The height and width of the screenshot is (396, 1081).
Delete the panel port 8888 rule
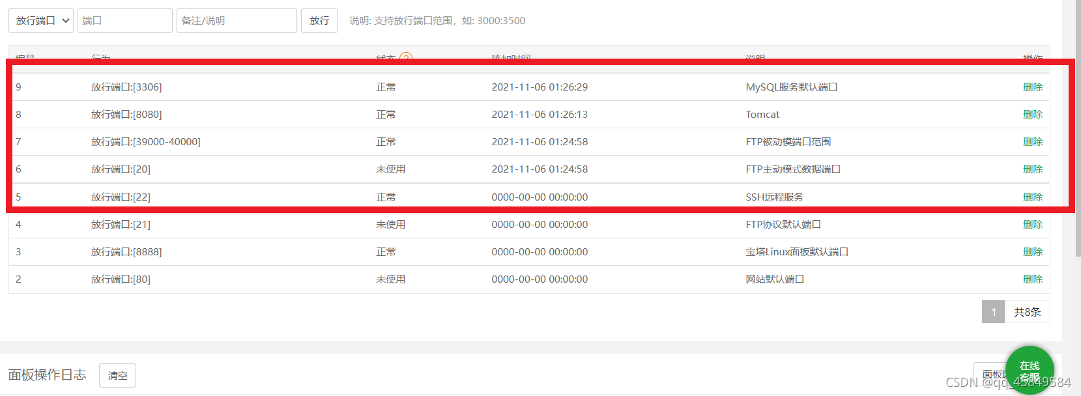coord(1033,251)
